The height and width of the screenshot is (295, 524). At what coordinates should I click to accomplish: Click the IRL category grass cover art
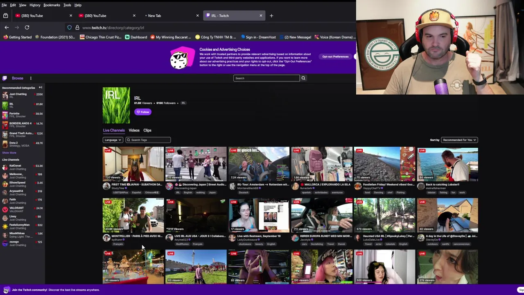116,105
